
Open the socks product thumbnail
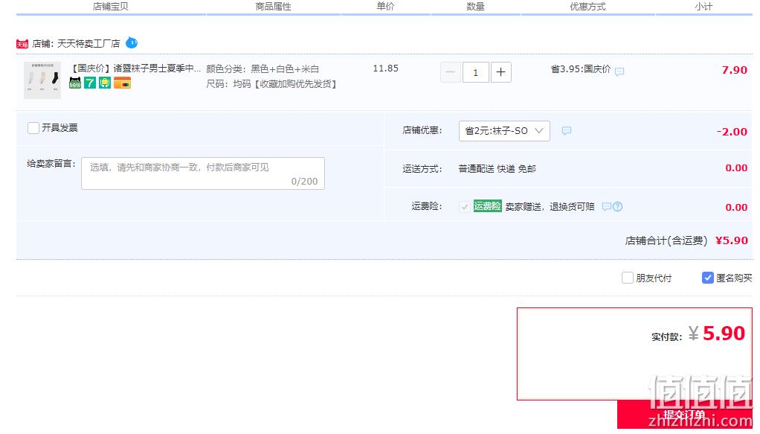tap(42, 80)
